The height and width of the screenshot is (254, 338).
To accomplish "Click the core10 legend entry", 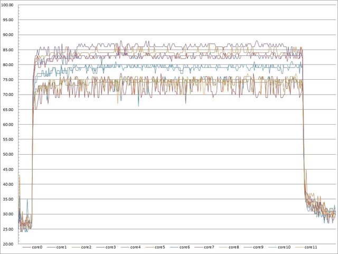I will 284,247.
